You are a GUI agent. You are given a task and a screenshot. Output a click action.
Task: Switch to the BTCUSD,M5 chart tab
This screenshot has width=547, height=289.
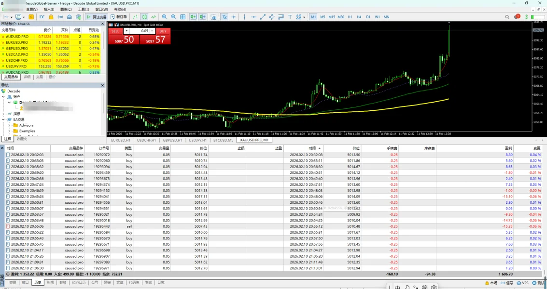tap(223, 140)
